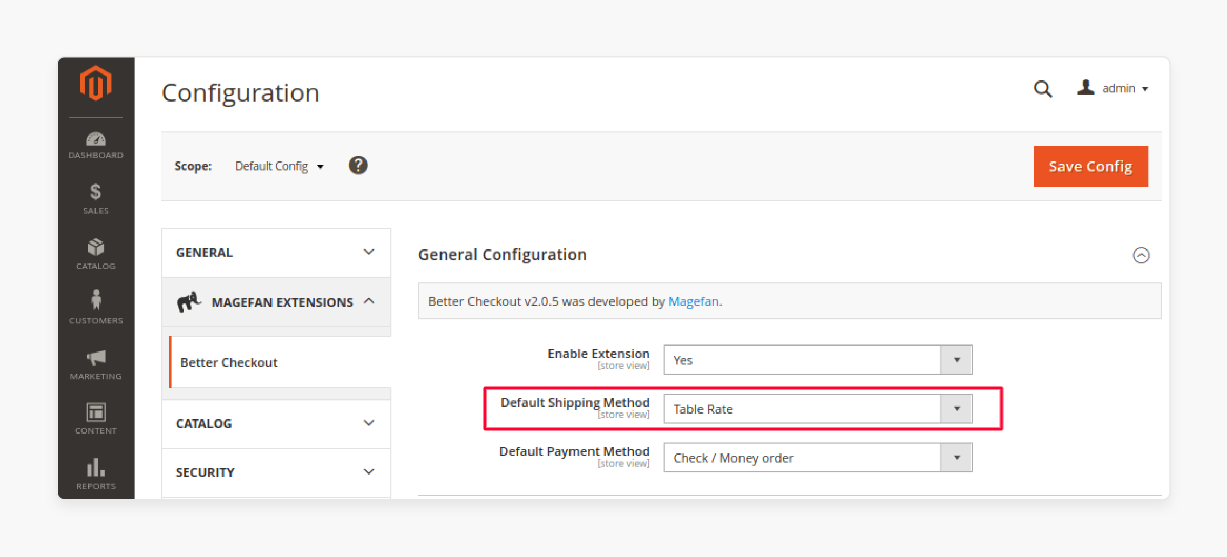Screen dimensions: 1227x557
Task: Select the Better Checkout tab
Action: coord(280,362)
